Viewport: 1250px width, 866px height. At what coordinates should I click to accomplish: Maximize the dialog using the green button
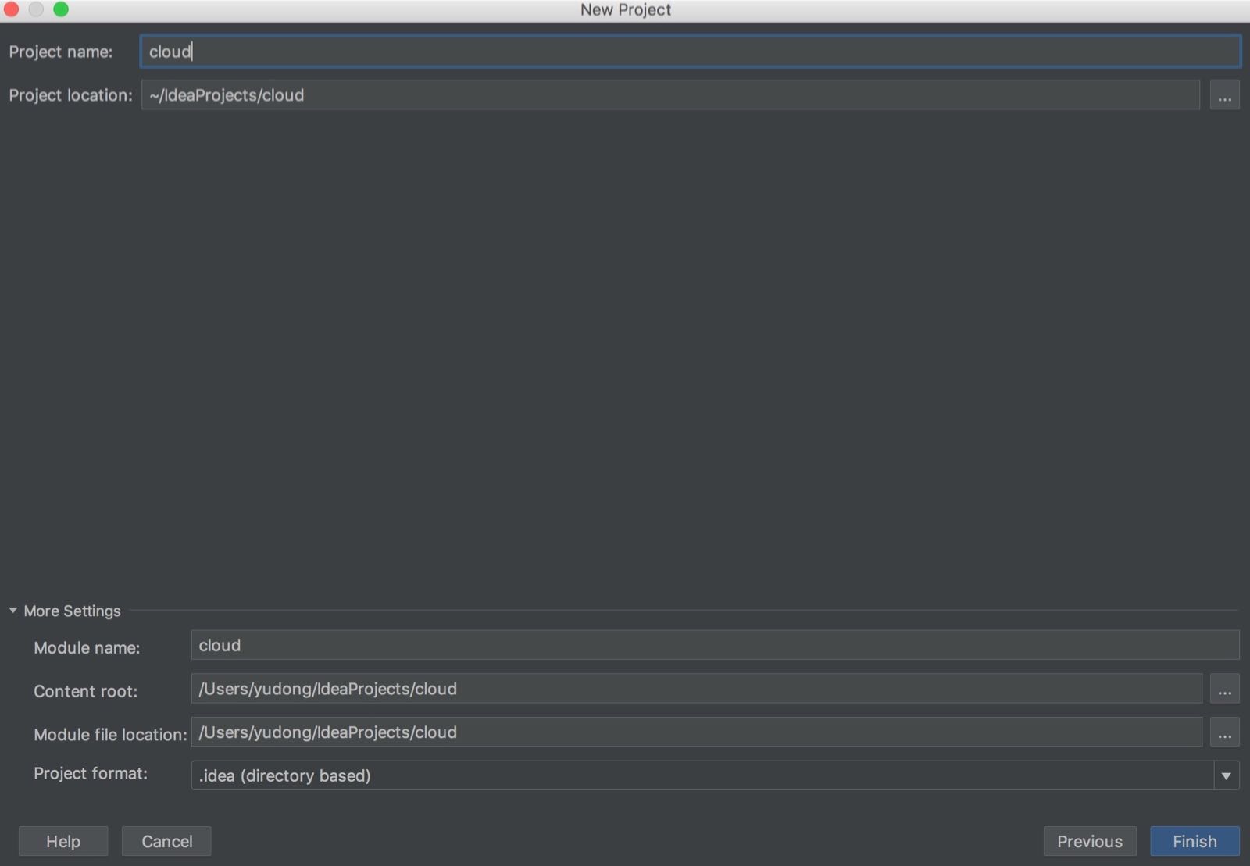61,9
